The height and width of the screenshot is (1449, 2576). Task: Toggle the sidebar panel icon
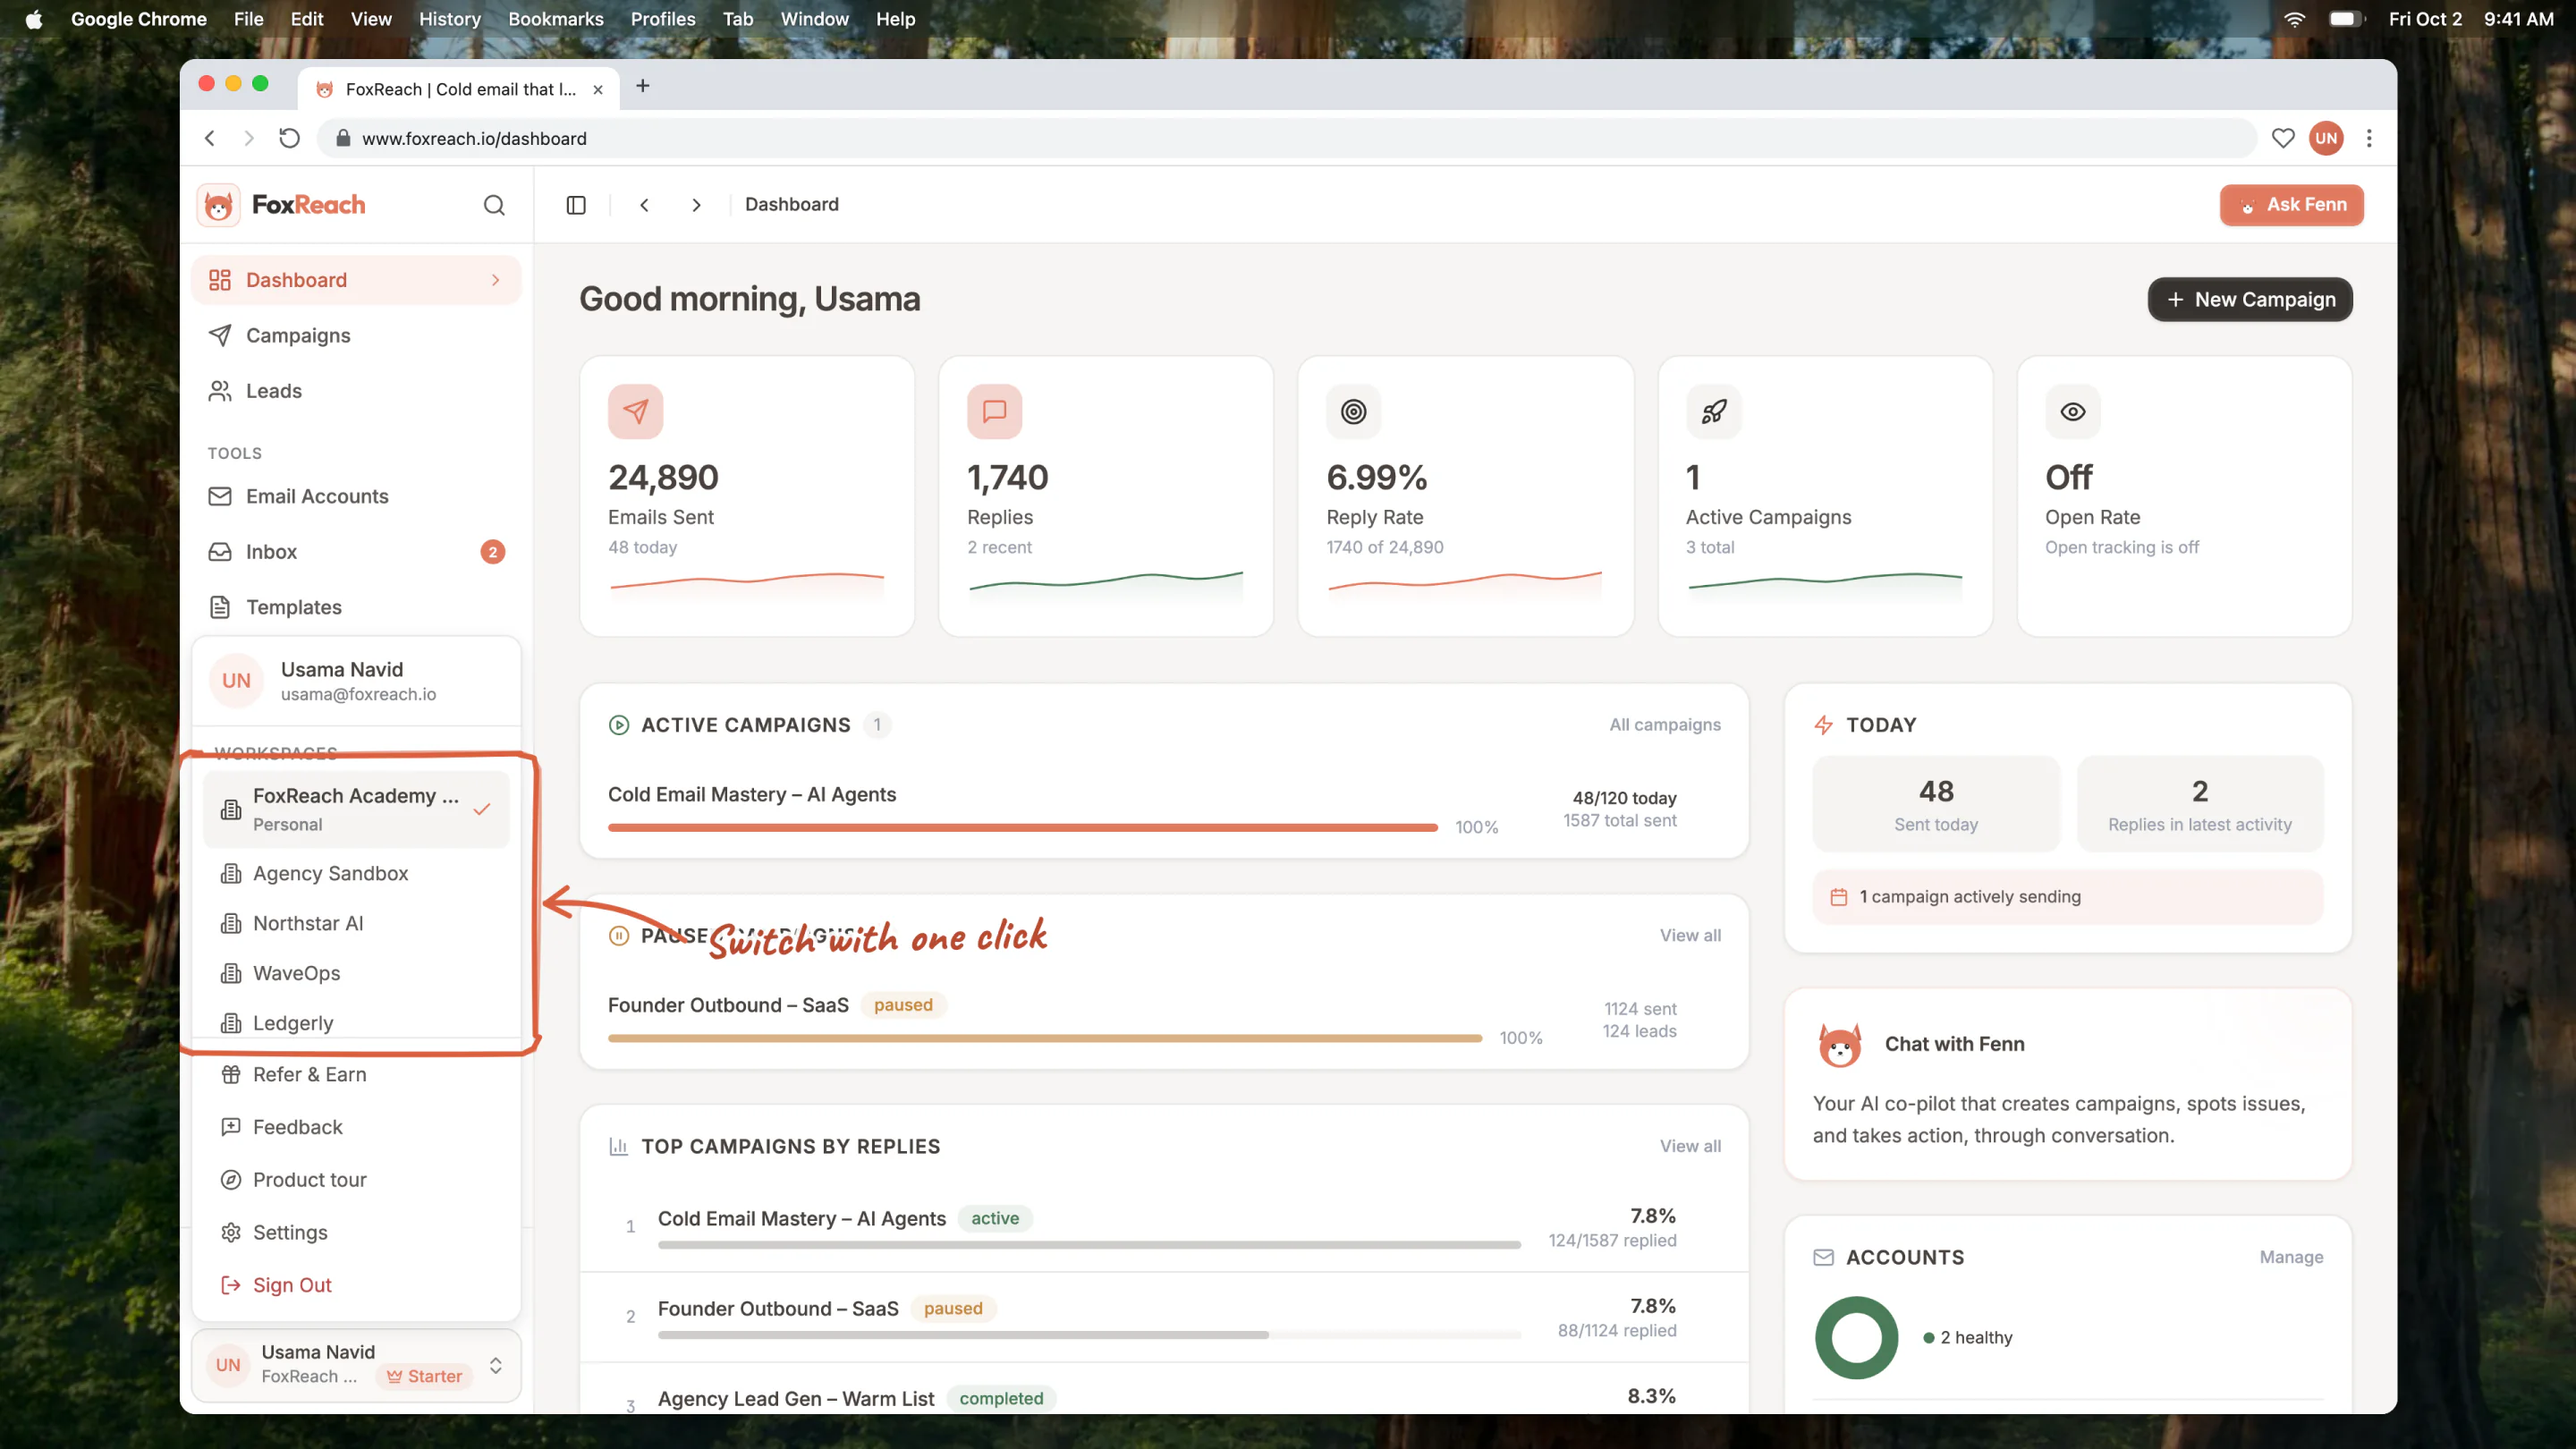[576, 205]
